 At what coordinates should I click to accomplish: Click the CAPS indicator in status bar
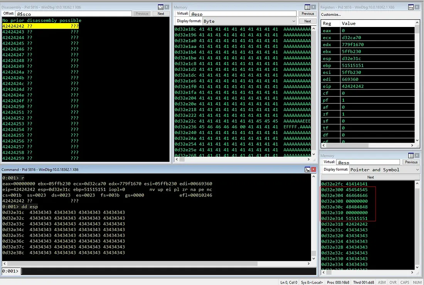click(404, 282)
